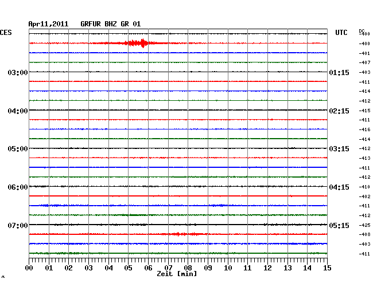Select left time label '04:00'

[x=18, y=111]
